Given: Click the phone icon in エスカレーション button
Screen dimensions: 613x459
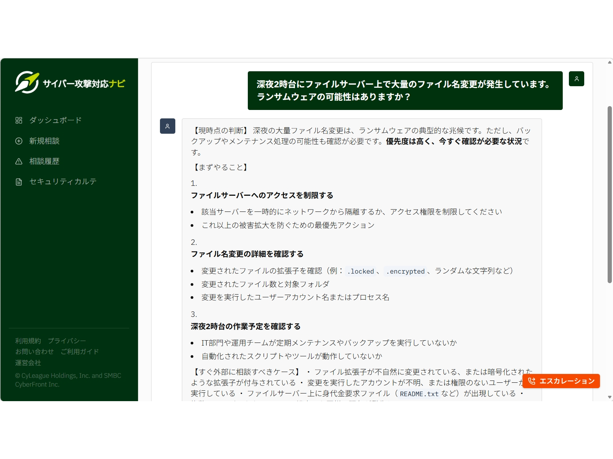Looking at the screenshot, I should pos(532,381).
